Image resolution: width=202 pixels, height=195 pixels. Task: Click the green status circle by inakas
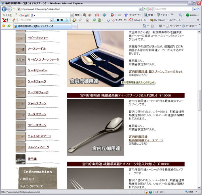point(187,15)
